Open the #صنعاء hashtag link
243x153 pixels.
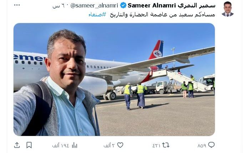click(97, 15)
